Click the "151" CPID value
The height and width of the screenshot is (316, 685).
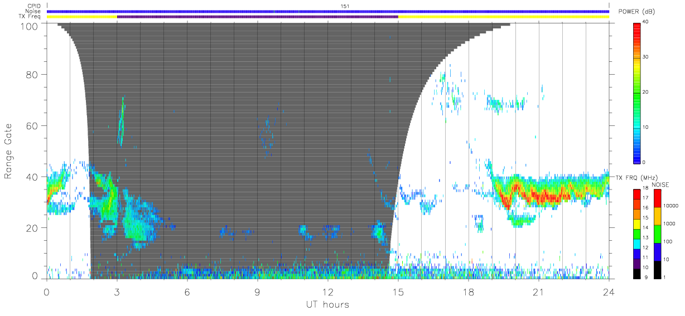coord(345,6)
